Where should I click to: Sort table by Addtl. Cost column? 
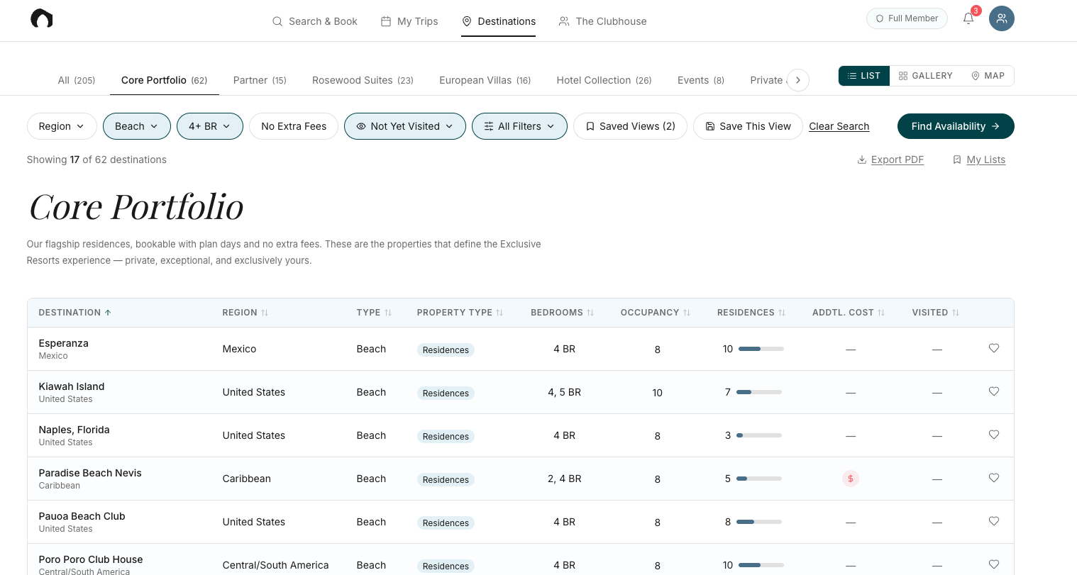click(849, 313)
